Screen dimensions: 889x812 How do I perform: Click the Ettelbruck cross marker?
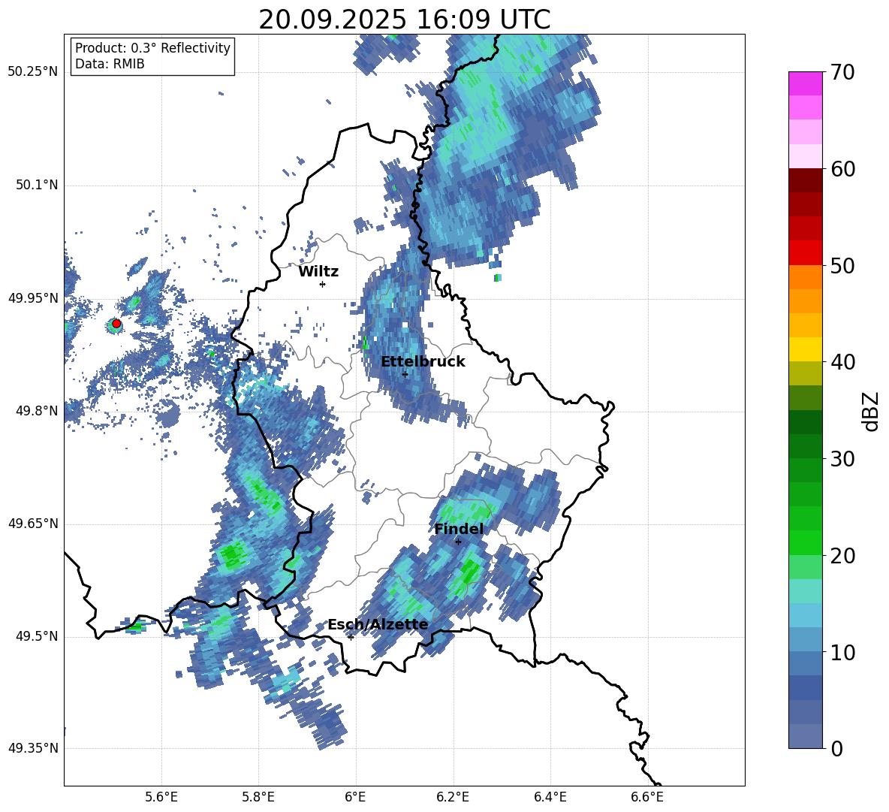pos(405,374)
